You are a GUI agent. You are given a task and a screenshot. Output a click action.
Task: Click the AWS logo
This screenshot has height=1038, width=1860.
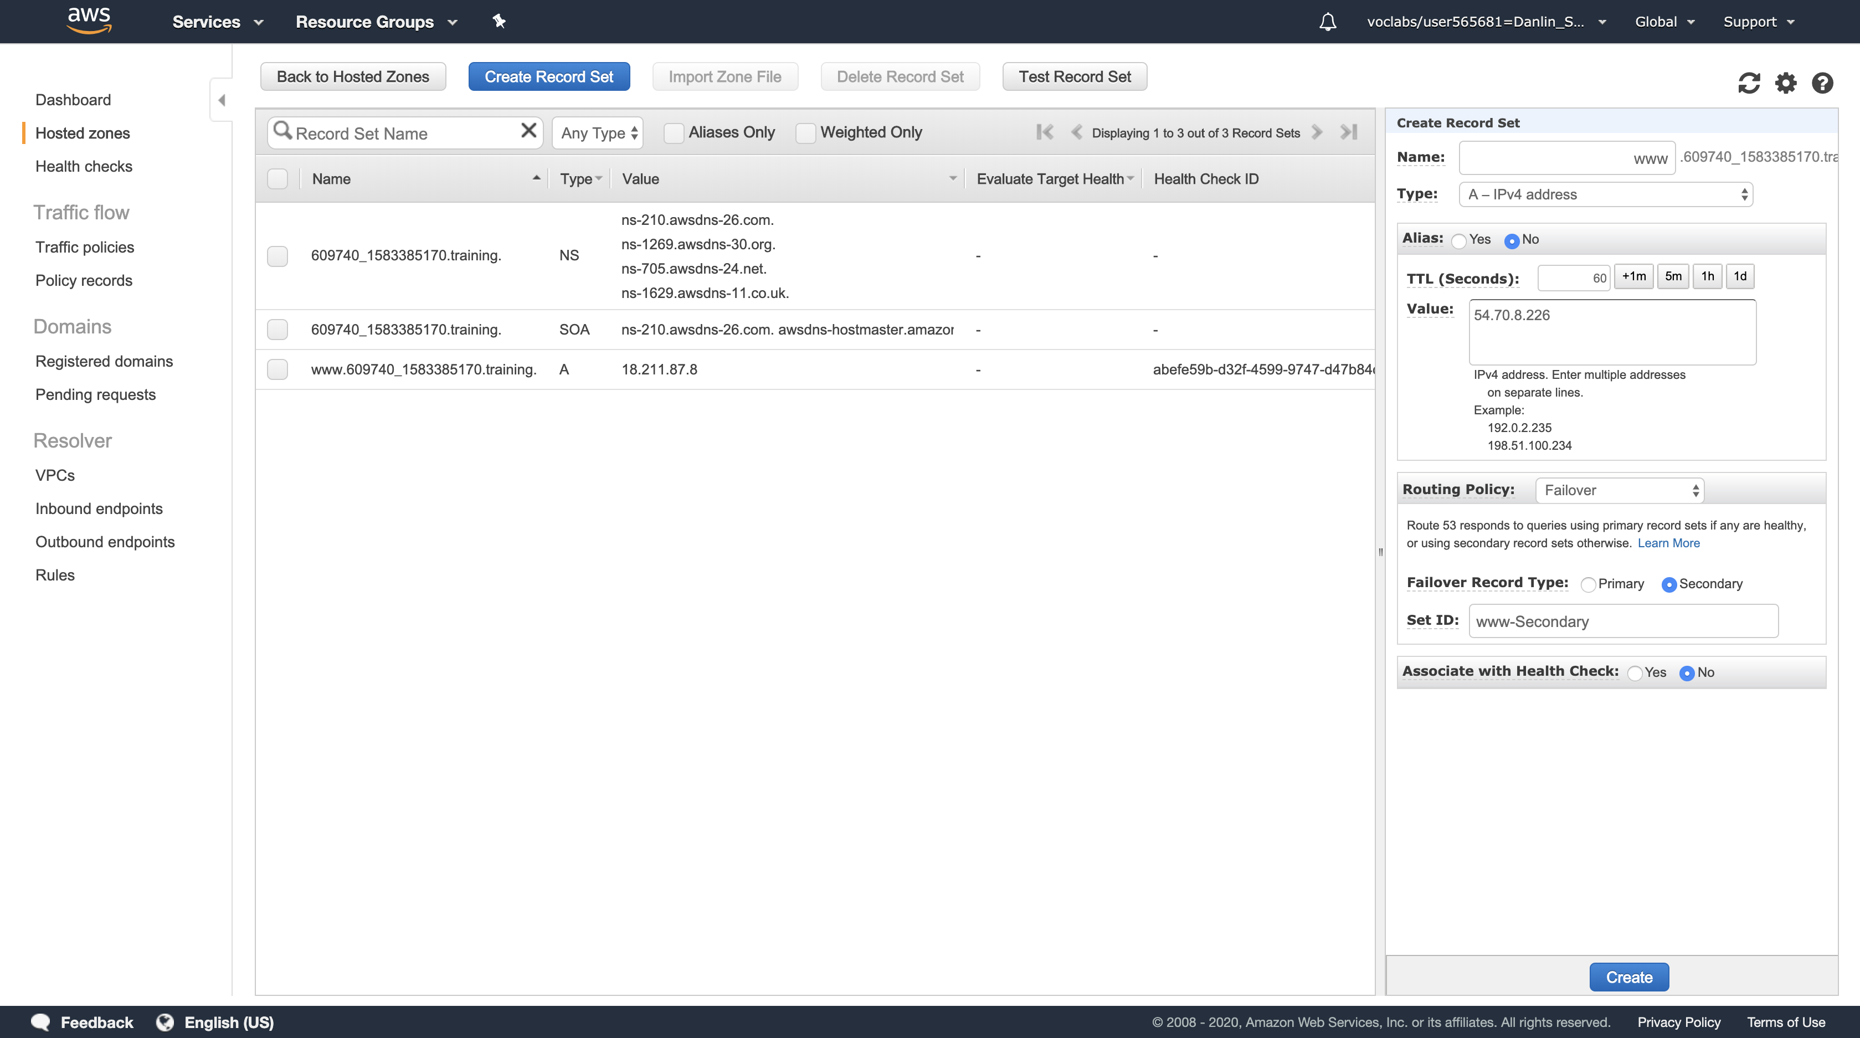point(89,20)
